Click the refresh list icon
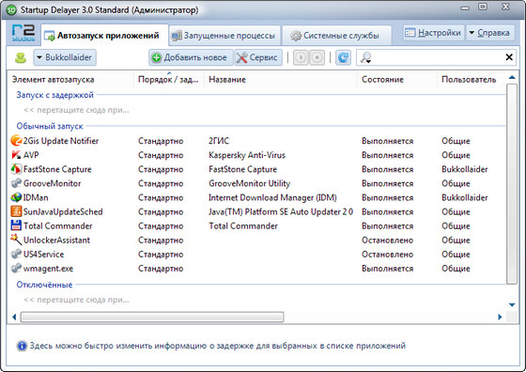The image size is (526, 372). tap(343, 57)
